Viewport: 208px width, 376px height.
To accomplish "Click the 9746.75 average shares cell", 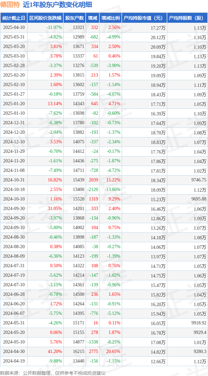I will click(x=198, y=180).
